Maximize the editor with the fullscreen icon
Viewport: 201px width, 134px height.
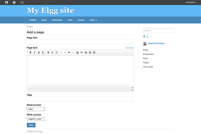[94, 53]
